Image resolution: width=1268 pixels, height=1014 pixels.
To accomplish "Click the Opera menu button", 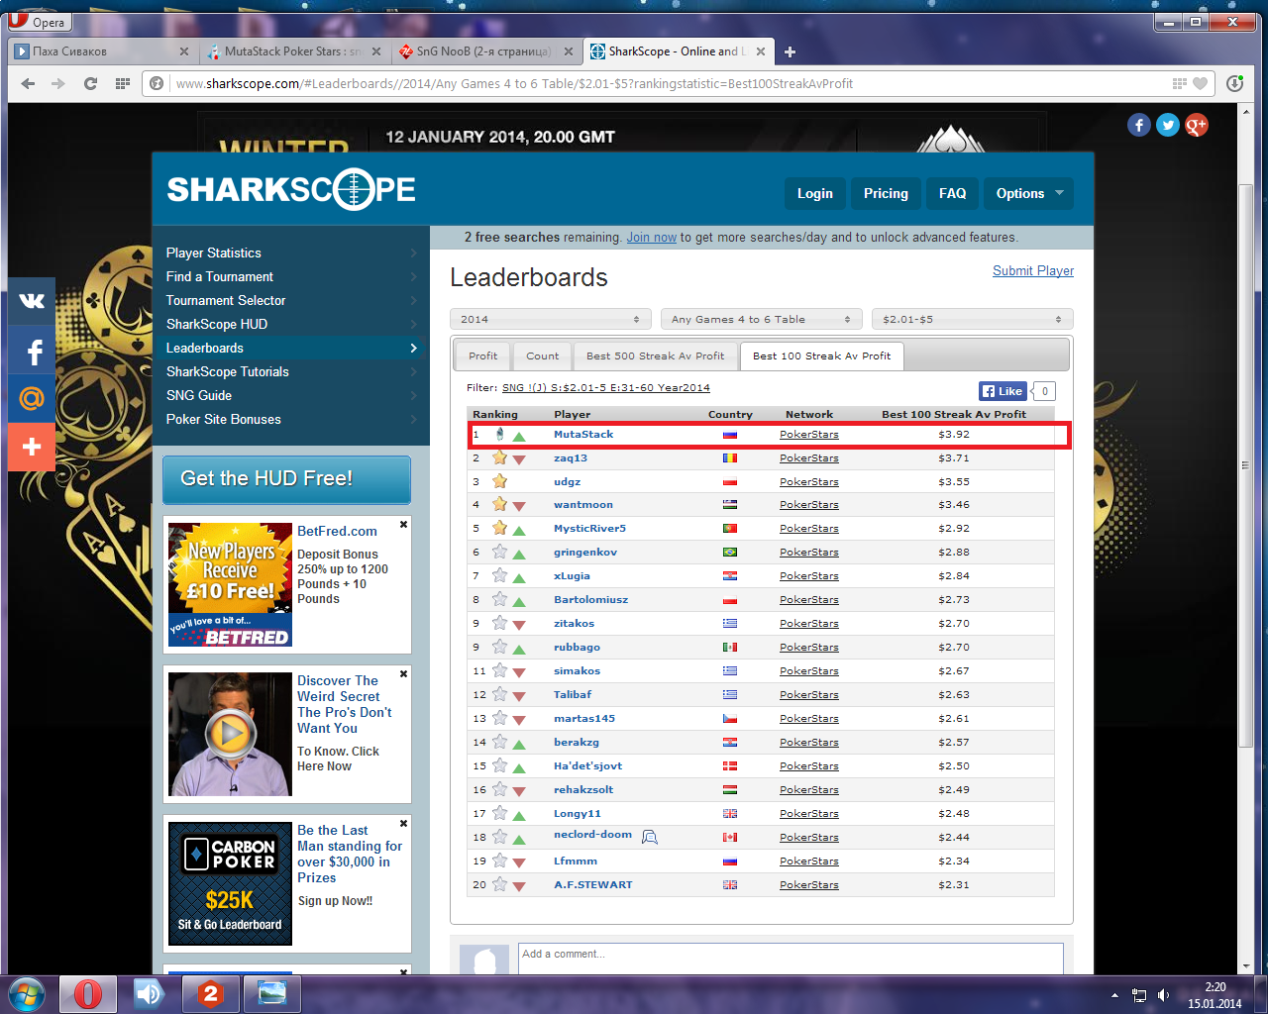I will 38,22.
